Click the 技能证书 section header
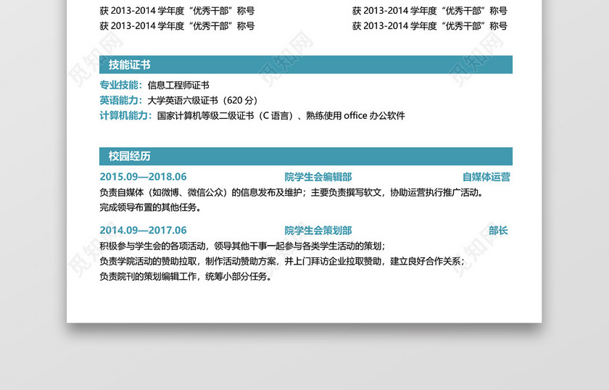Viewport: 609px width, 390px height. (306, 65)
